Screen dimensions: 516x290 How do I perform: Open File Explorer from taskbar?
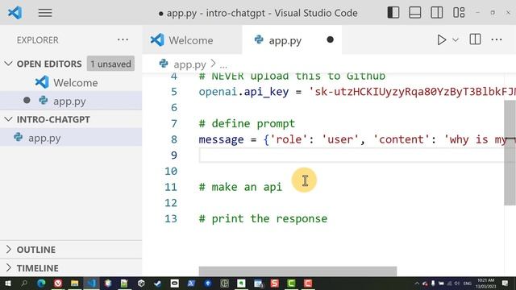75,283
